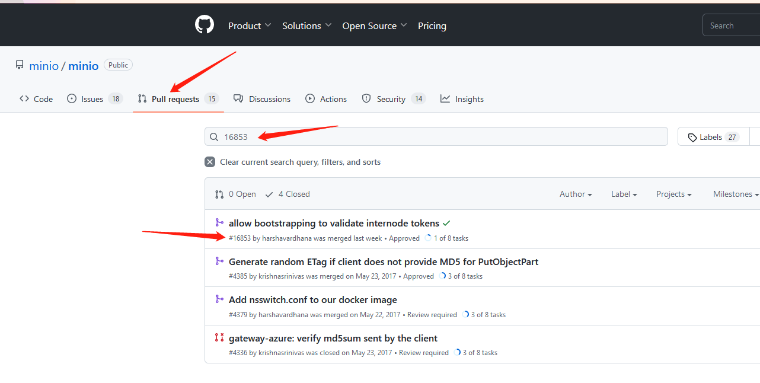Click the clear search query X icon
The image size is (760, 383).
(x=210, y=162)
